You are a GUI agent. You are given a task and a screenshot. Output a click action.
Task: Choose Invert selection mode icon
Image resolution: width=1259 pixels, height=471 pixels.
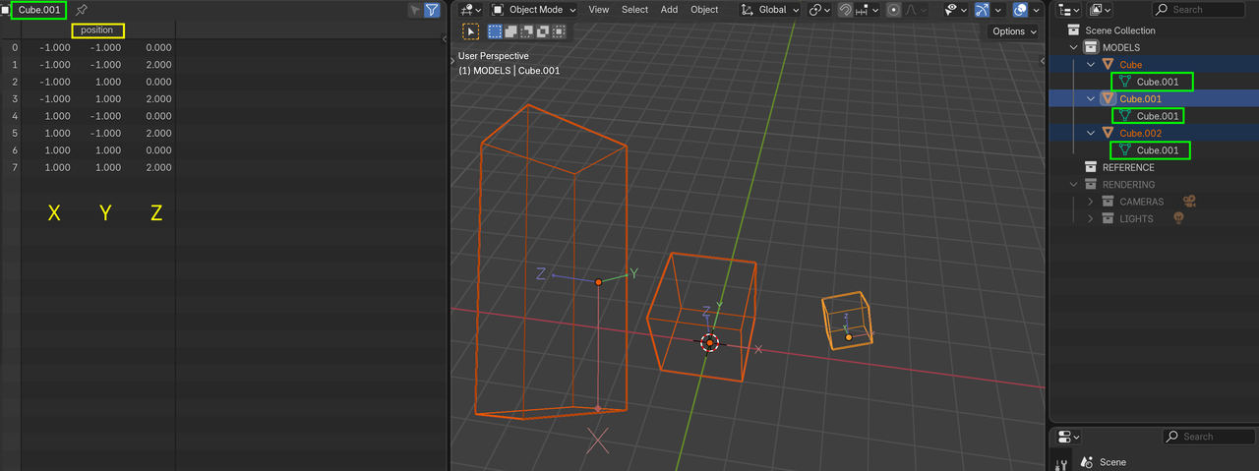(x=543, y=31)
